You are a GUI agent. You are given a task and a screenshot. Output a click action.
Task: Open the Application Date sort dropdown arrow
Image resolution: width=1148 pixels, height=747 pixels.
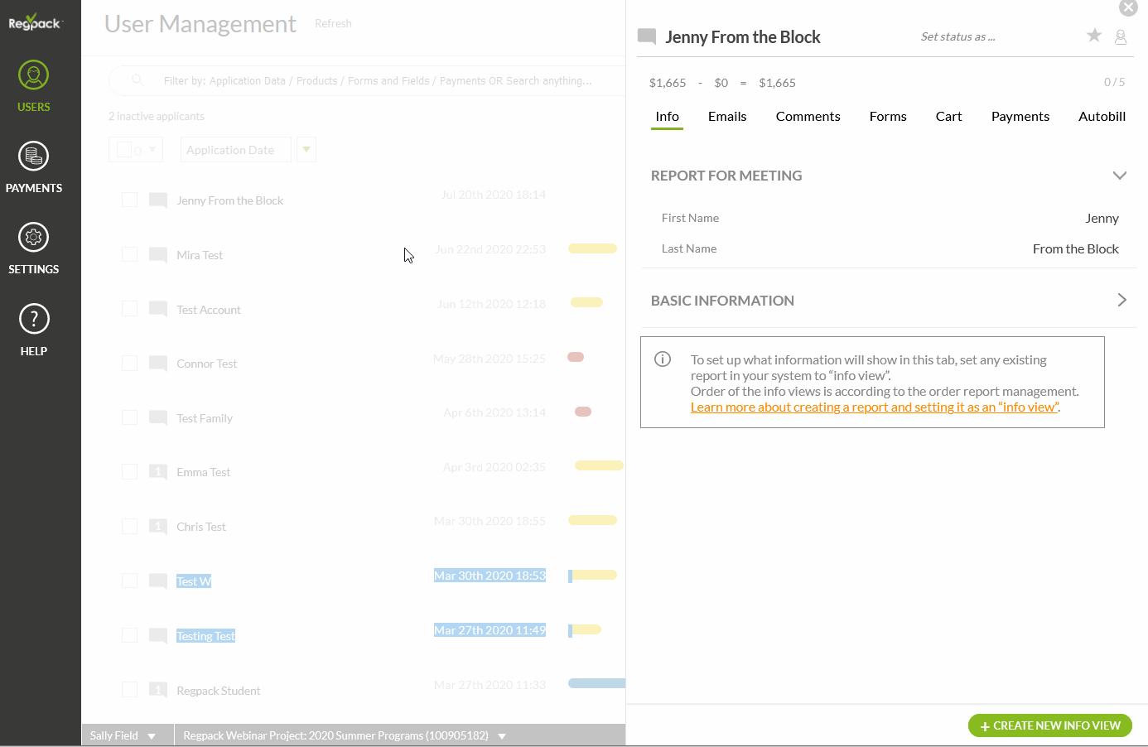[x=306, y=150]
